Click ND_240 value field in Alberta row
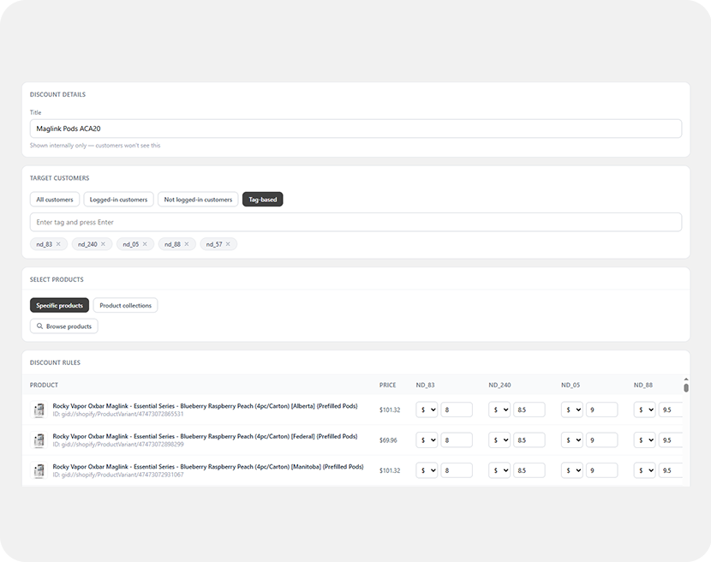711x562 pixels. pyautogui.click(x=529, y=410)
